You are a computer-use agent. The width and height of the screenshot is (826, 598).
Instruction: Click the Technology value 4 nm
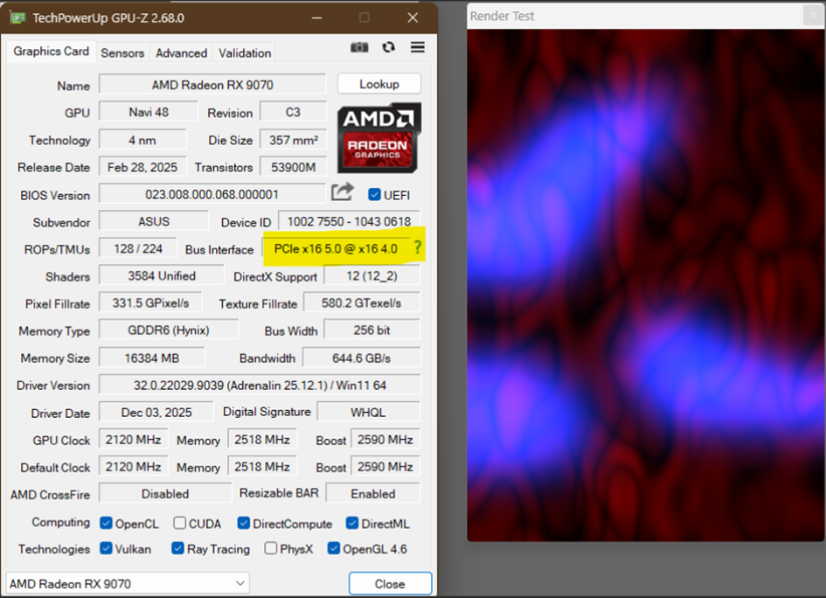tap(142, 140)
